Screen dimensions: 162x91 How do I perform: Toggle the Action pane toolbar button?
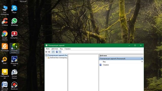pos(60,52)
